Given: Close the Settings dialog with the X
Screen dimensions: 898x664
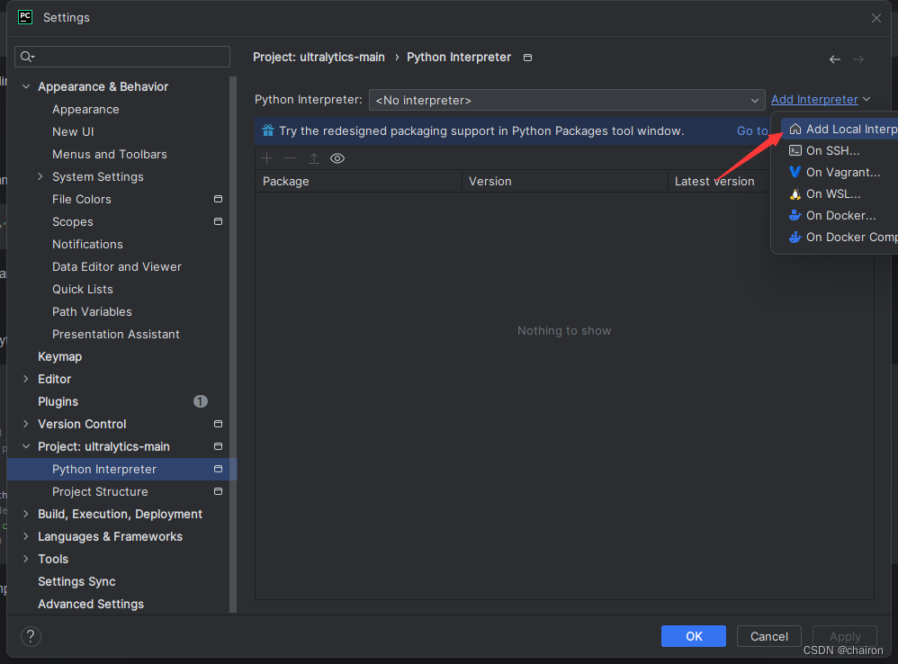Looking at the screenshot, I should [876, 18].
